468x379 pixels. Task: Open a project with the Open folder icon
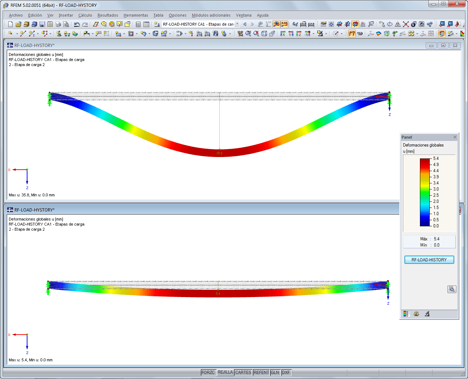click(x=18, y=24)
